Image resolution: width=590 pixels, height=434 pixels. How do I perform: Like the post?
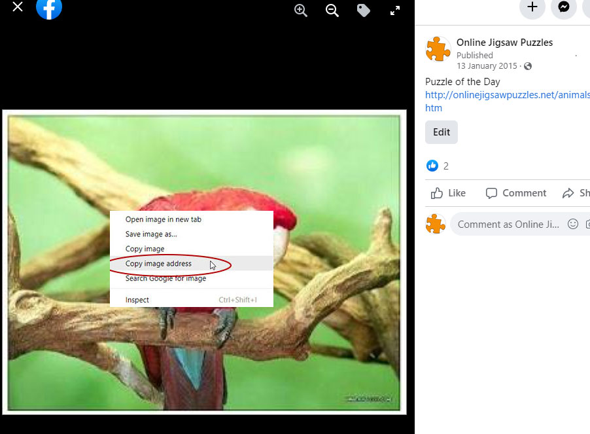click(x=448, y=192)
